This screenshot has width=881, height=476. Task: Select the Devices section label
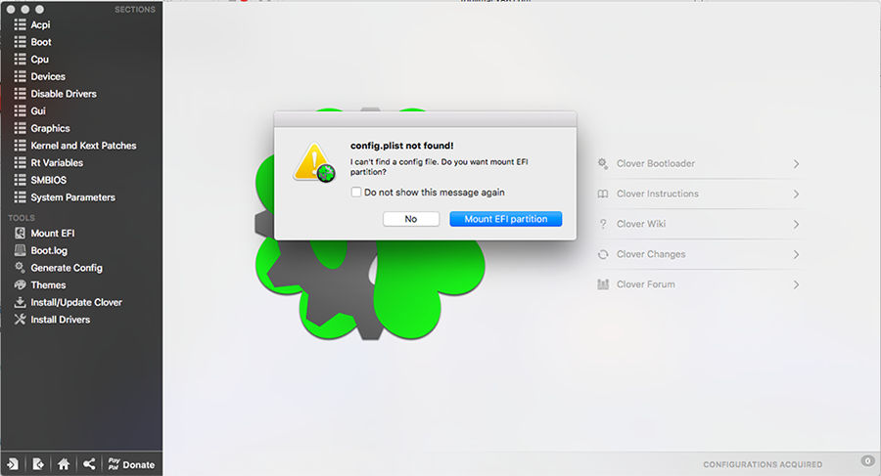(48, 76)
